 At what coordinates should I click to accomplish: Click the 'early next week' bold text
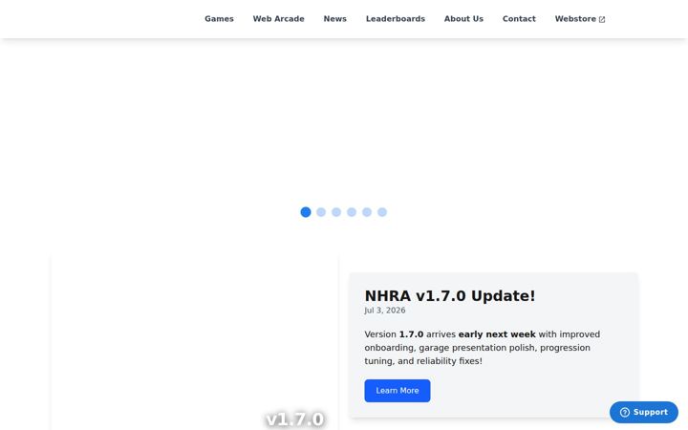[x=497, y=334]
